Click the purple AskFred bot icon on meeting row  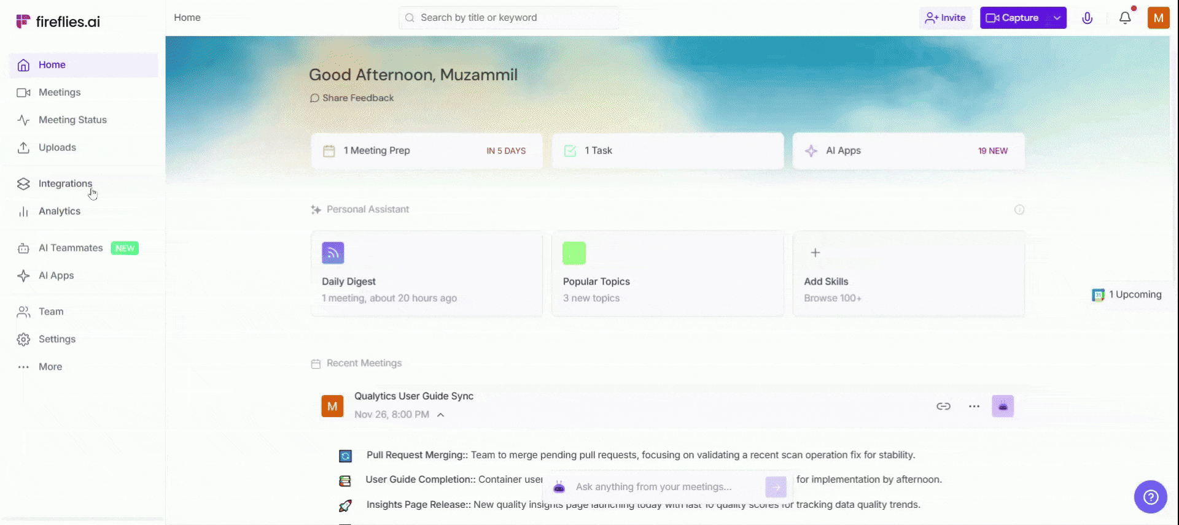coord(1003,406)
